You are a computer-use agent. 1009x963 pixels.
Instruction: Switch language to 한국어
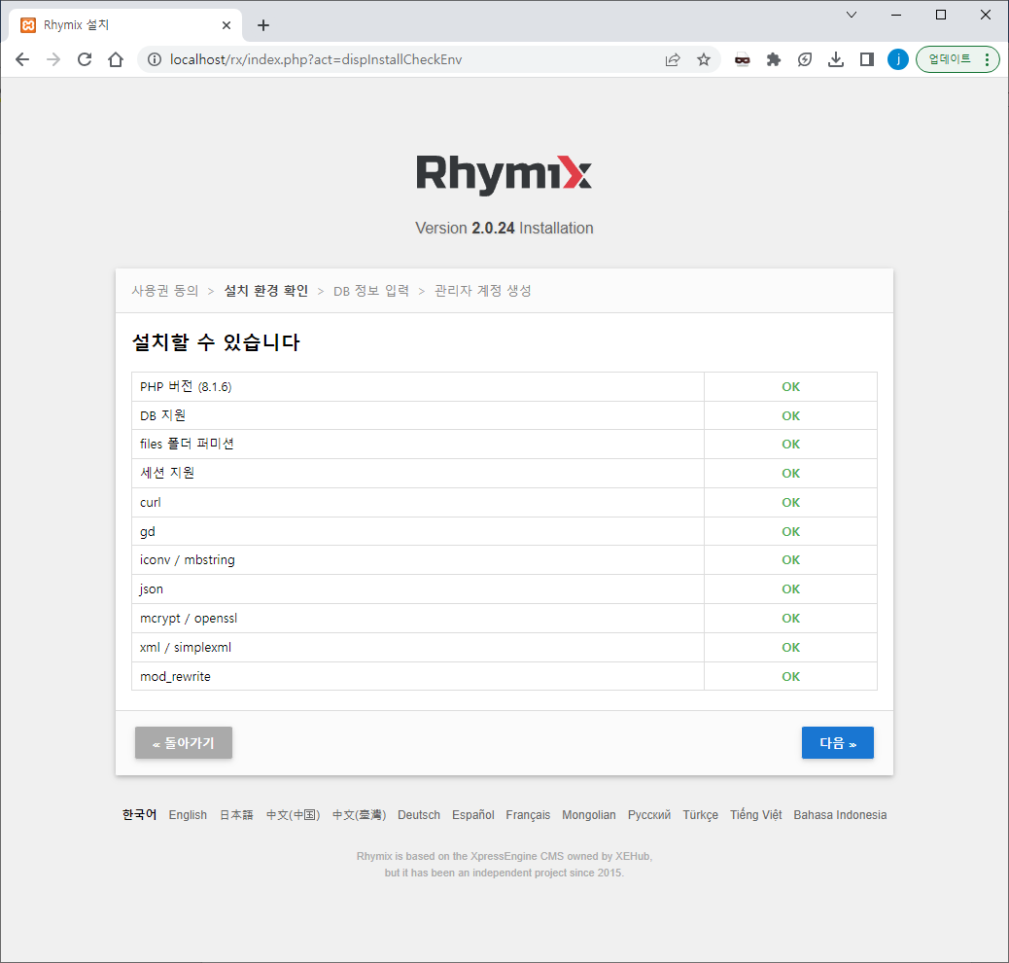pyautogui.click(x=140, y=815)
